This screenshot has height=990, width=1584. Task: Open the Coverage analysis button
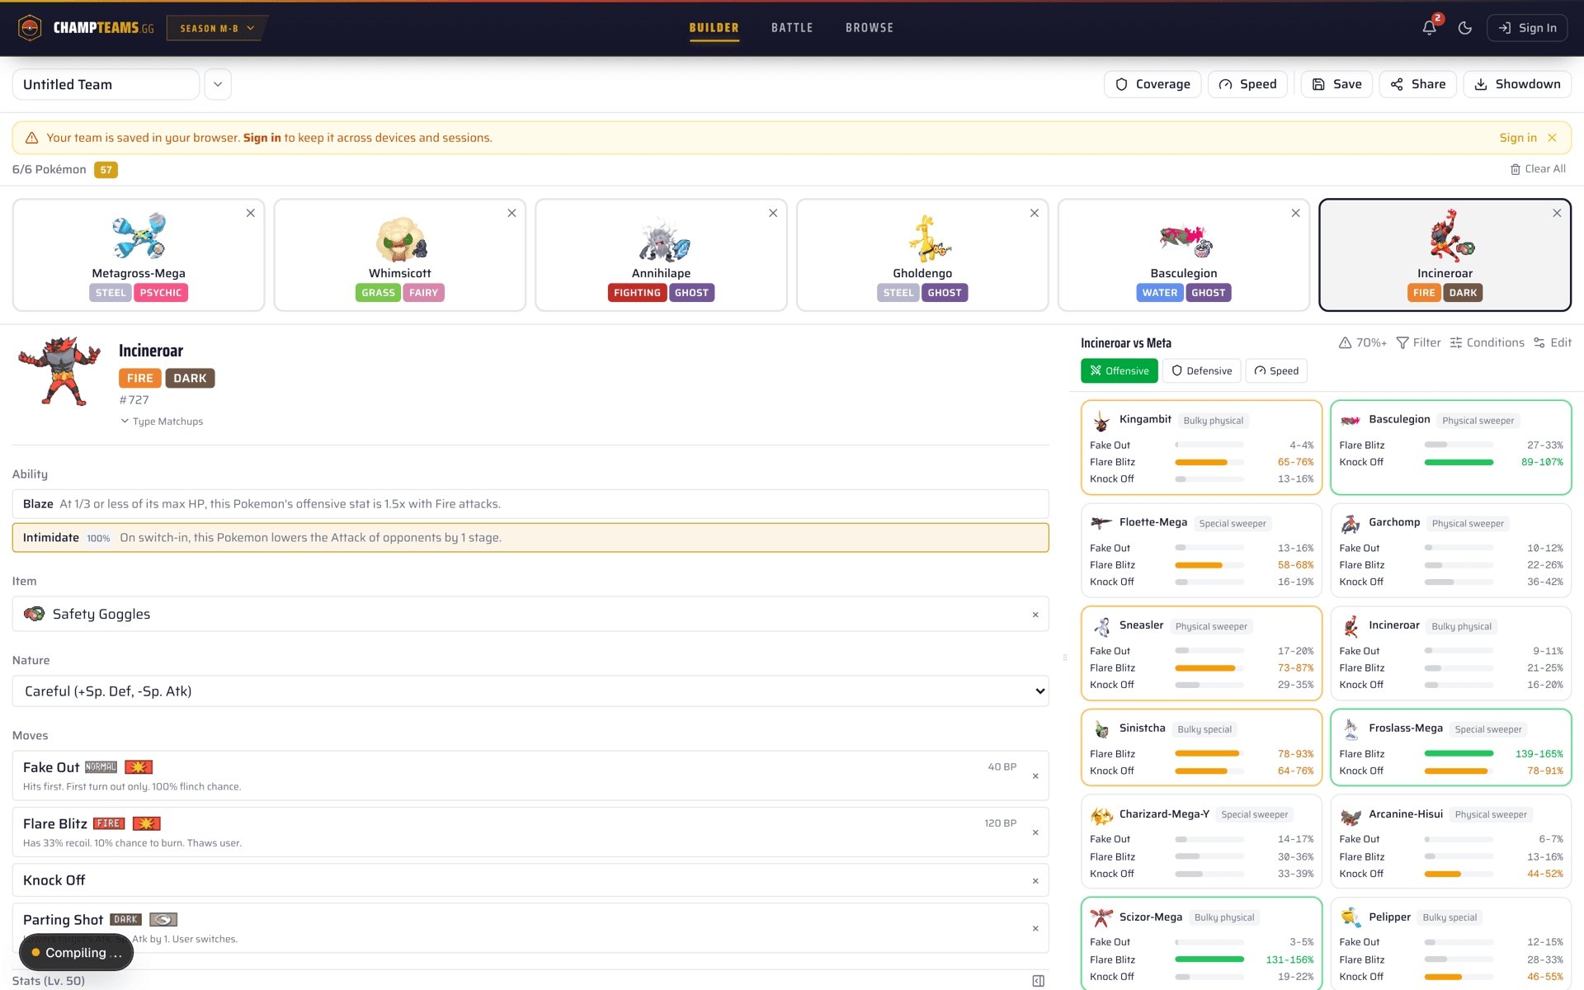1153,84
